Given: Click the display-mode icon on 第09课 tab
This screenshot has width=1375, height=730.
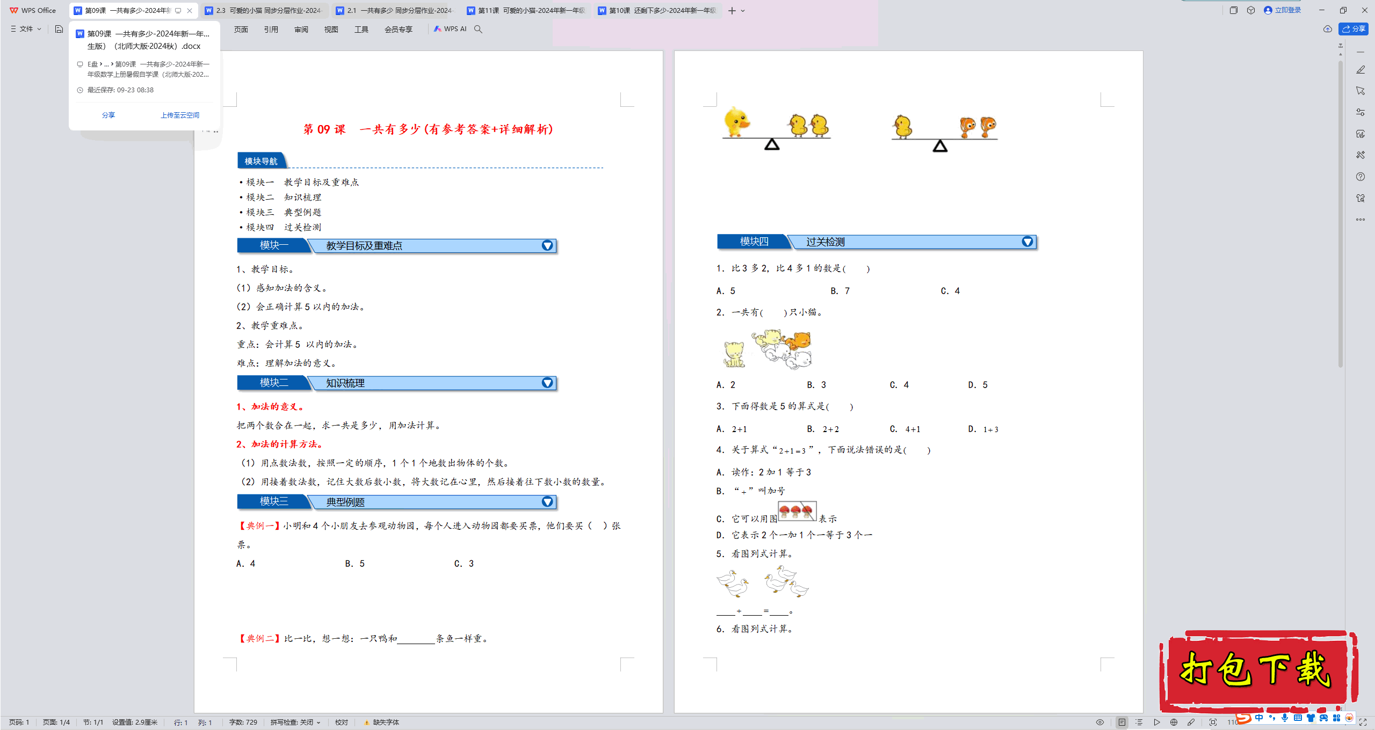Looking at the screenshot, I should (x=178, y=11).
